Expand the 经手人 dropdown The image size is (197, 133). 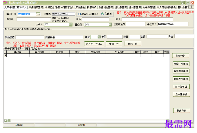pos(71,25)
